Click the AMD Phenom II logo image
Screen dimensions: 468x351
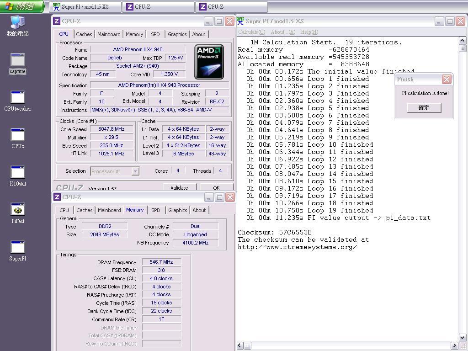tap(209, 62)
